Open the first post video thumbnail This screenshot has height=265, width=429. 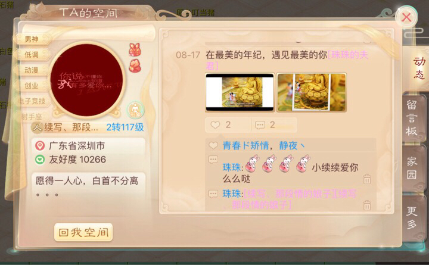pos(240,92)
